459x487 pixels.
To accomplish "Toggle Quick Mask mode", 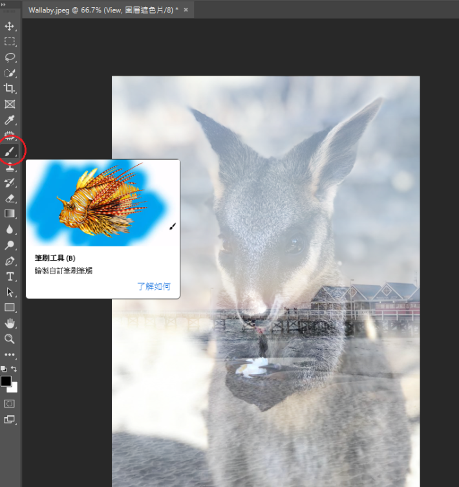I will [x=9, y=404].
